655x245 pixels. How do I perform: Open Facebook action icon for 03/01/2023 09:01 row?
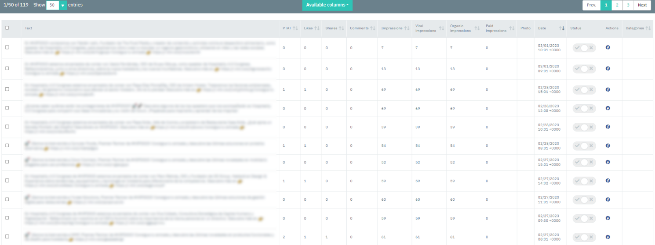point(608,69)
